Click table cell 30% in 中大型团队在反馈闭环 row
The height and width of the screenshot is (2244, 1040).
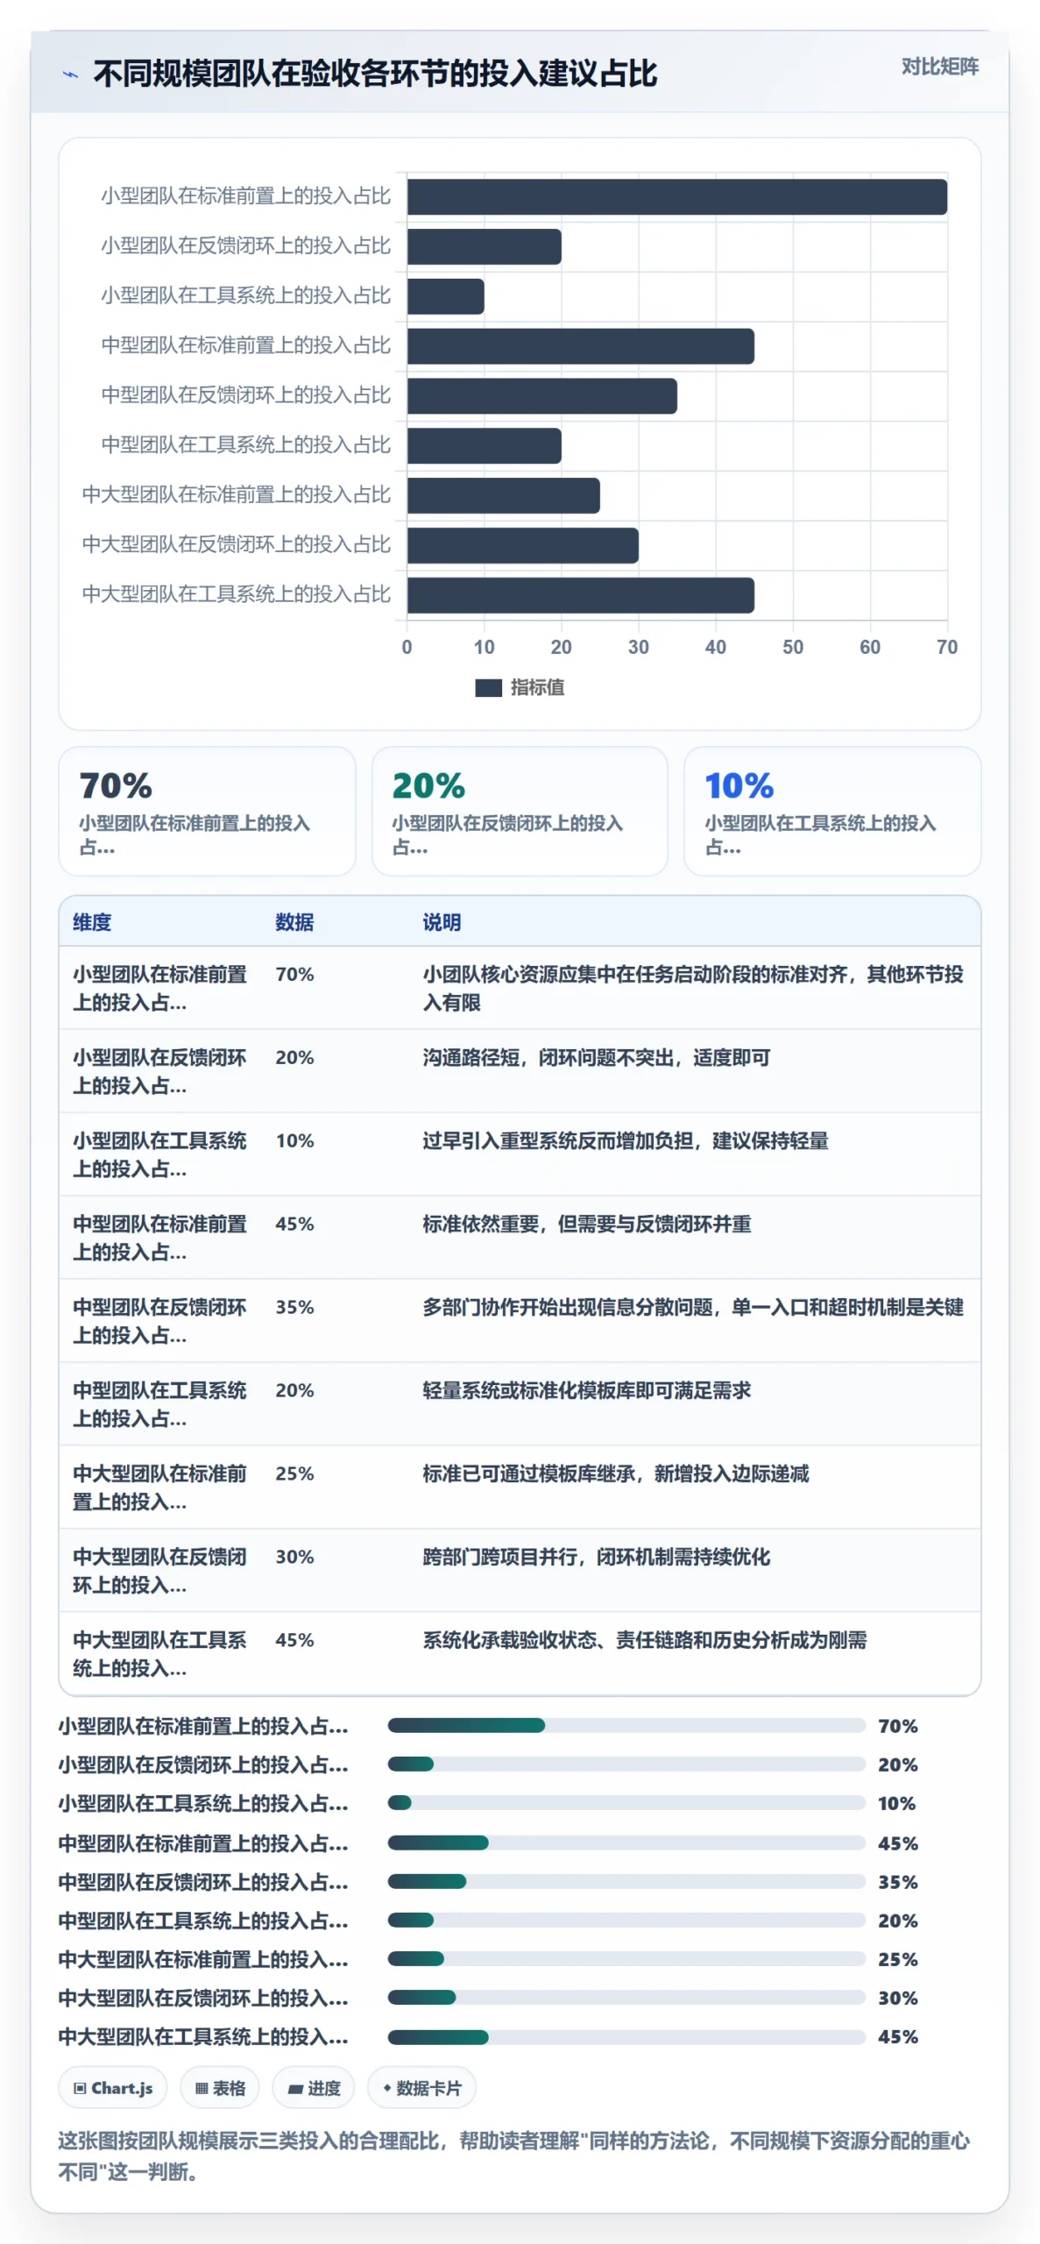point(294,1557)
